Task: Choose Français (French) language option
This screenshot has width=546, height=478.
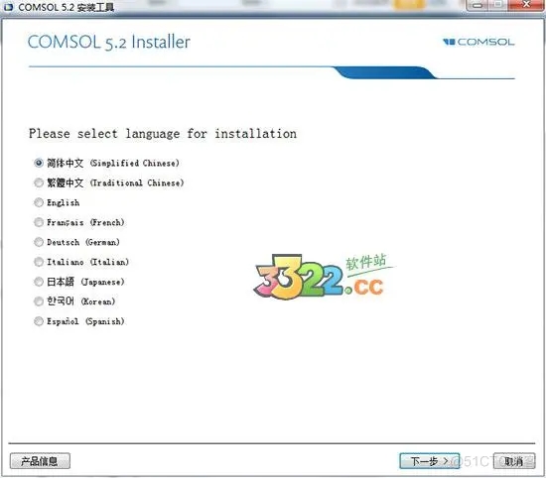Action: click(39, 222)
